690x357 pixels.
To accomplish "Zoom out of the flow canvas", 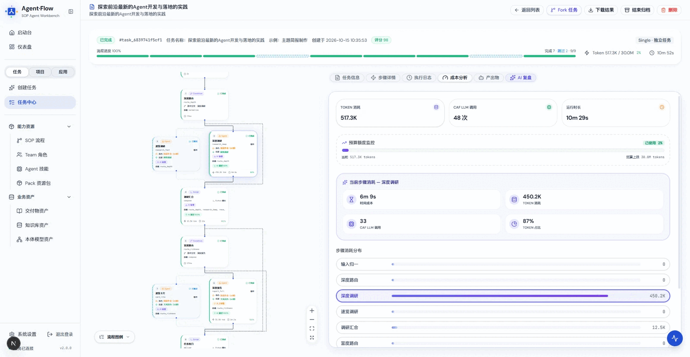I will point(312,319).
